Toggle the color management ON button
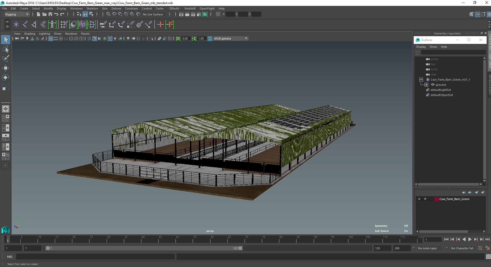 tap(210, 39)
